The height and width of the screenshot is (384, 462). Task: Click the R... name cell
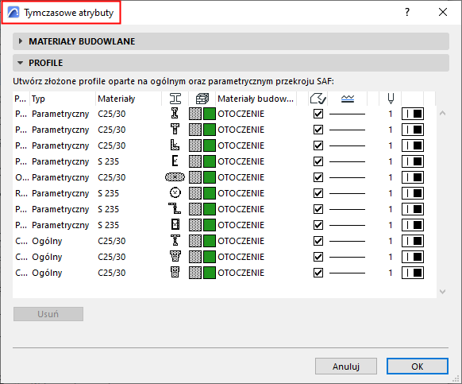point(21,193)
